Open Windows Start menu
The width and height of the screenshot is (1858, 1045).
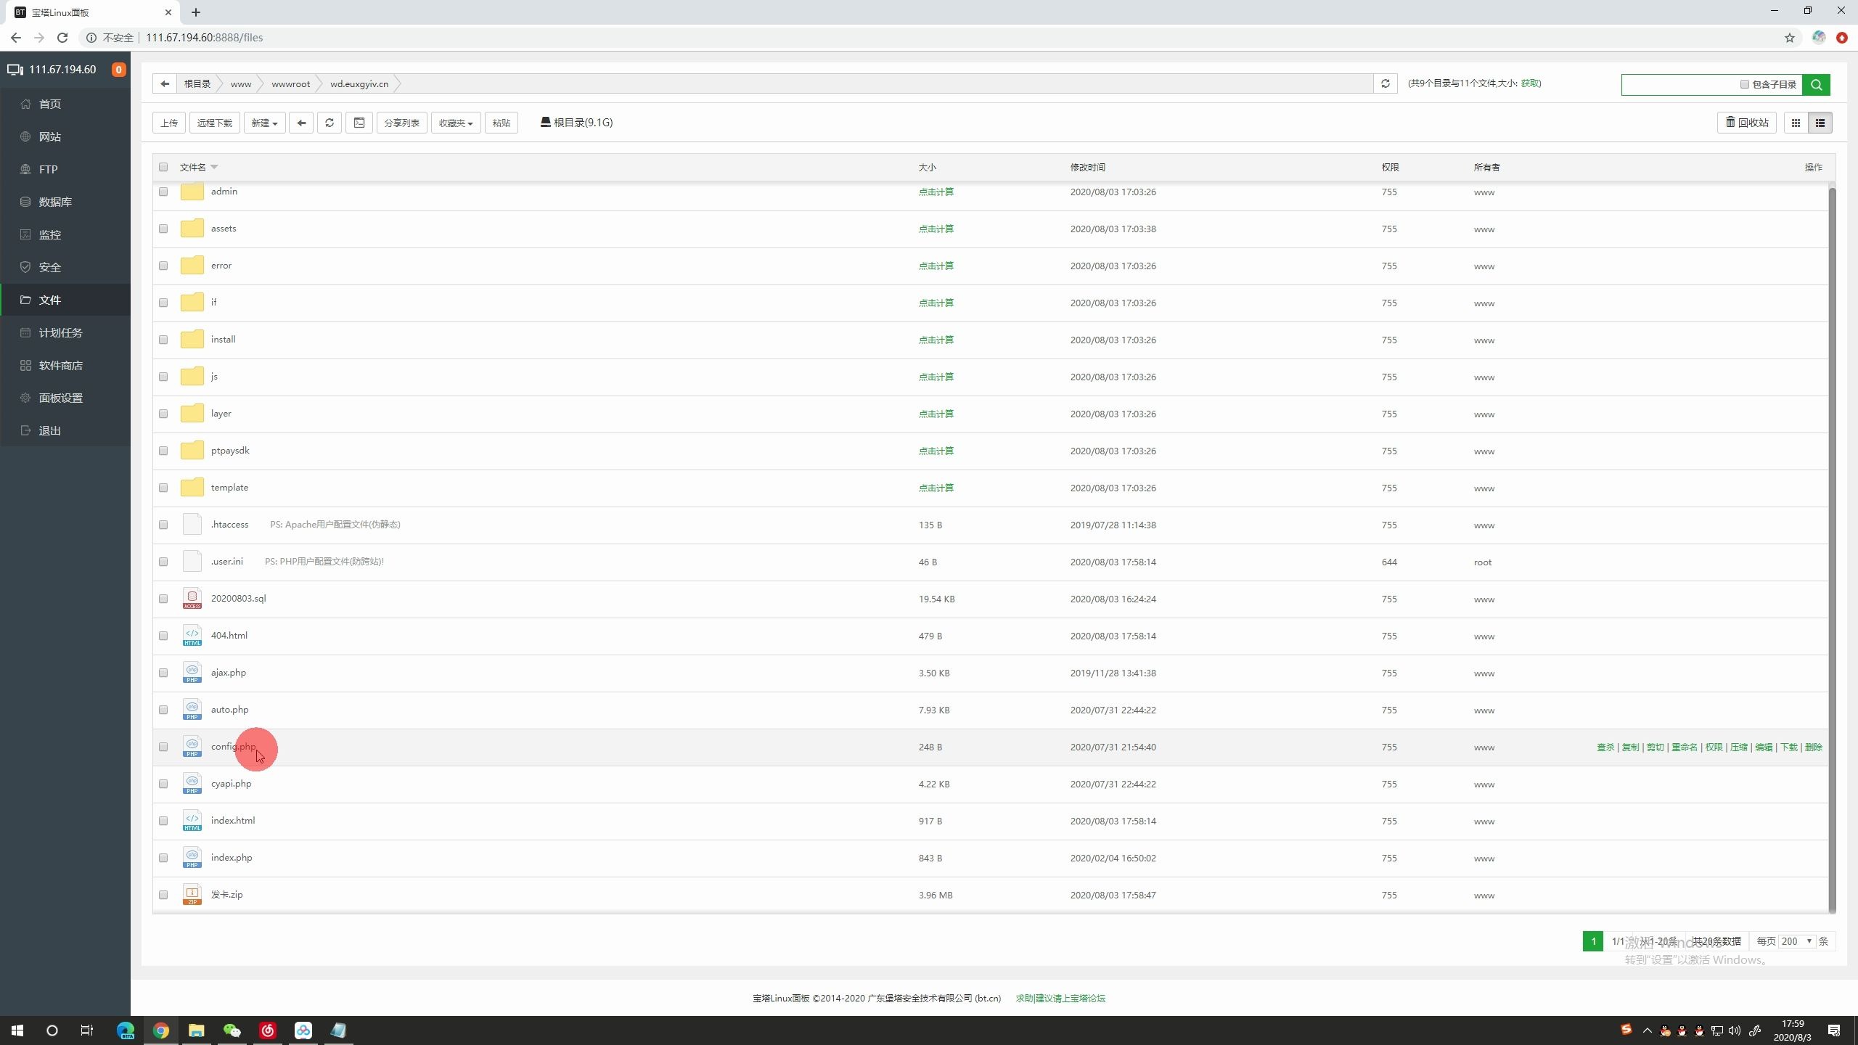(17, 1030)
